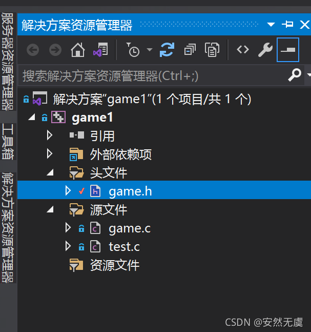Click the blue Sync/Refresh icon
The image size is (311, 332).
(167, 50)
